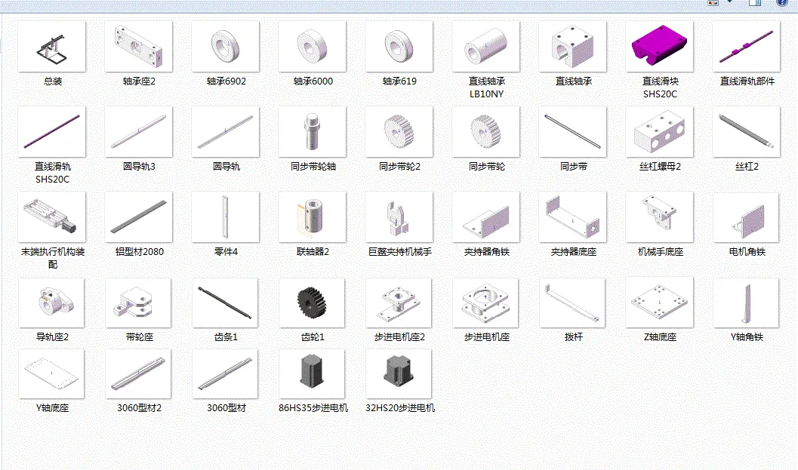Select the 轴承座2 part thumbnail

coord(139,46)
